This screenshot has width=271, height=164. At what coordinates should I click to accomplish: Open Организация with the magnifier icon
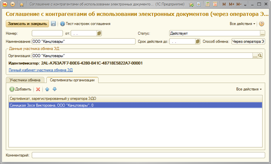coord(260,56)
